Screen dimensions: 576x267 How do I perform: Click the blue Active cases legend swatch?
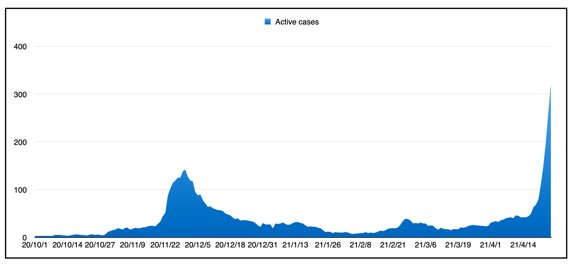click(268, 22)
